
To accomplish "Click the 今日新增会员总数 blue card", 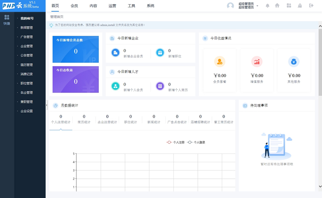I will coord(75,49).
